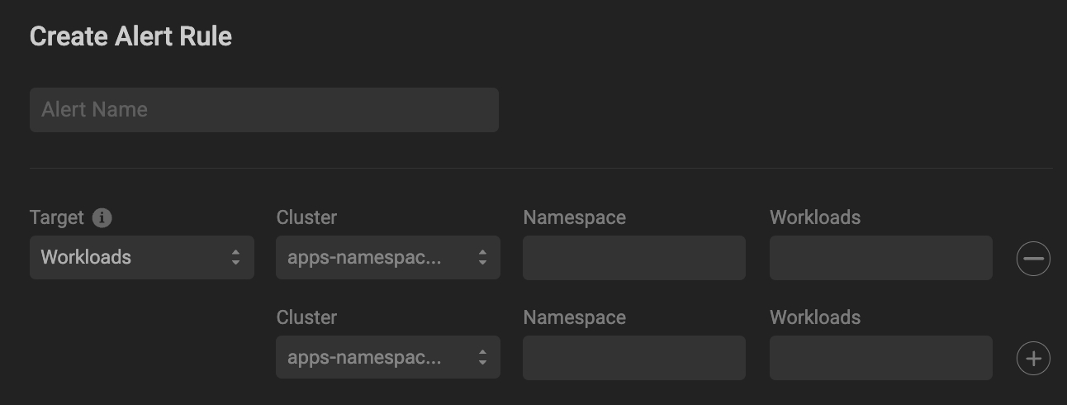Click the up-down arrows on Target selector
Viewport: 1067px width, 405px height.
click(x=236, y=257)
